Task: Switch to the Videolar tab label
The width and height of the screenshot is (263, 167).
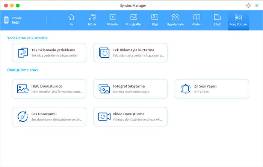Action: [x=113, y=24]
